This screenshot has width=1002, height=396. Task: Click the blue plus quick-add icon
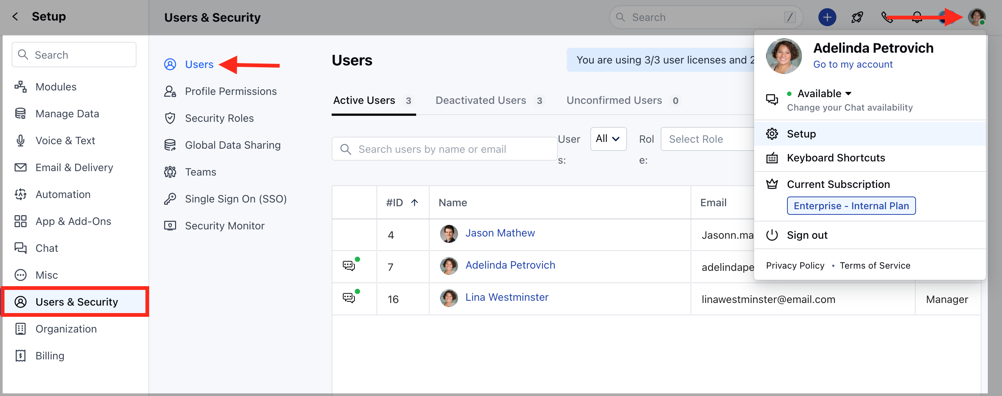tap(827, 18)
